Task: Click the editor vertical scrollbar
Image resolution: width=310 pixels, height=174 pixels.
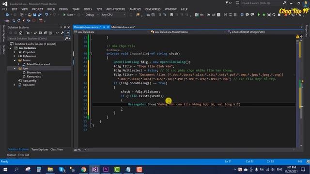Action: tap(301, 93)
